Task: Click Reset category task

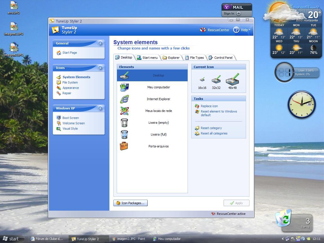Action: 211,128
